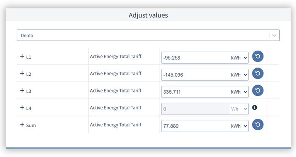Reset the L1 energy value

[x=257, y=57]
